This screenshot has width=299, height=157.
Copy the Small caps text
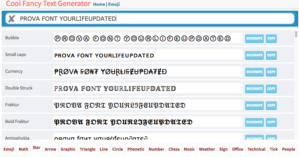[271, 55]
